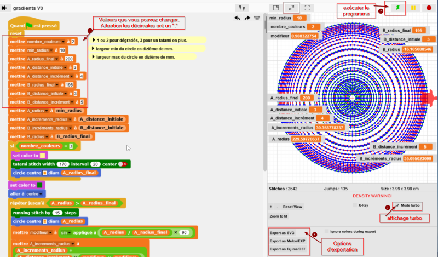Open B_radius_final variable dropdown in mettre block
This screenshot has height=257, width=438.
pos(57,85)
